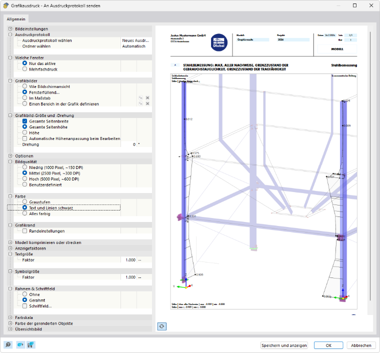Select 'Mehrfachdruck' option

[24, 69]
